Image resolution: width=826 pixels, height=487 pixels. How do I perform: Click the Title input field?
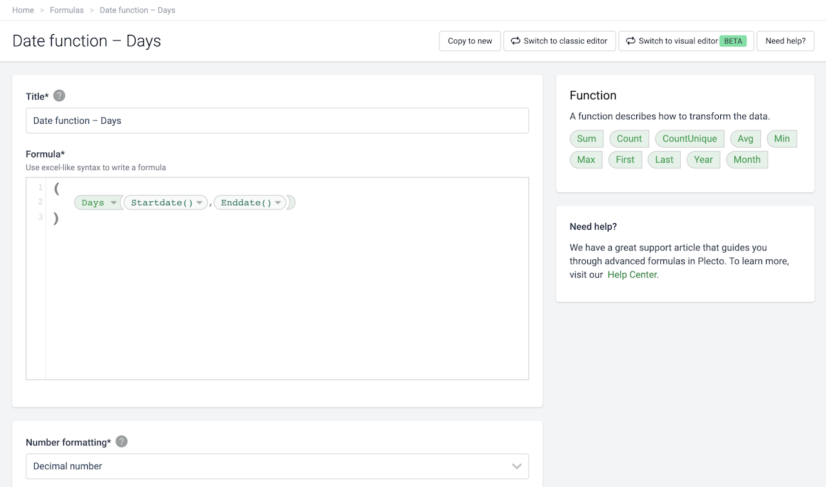coord(277,121)
